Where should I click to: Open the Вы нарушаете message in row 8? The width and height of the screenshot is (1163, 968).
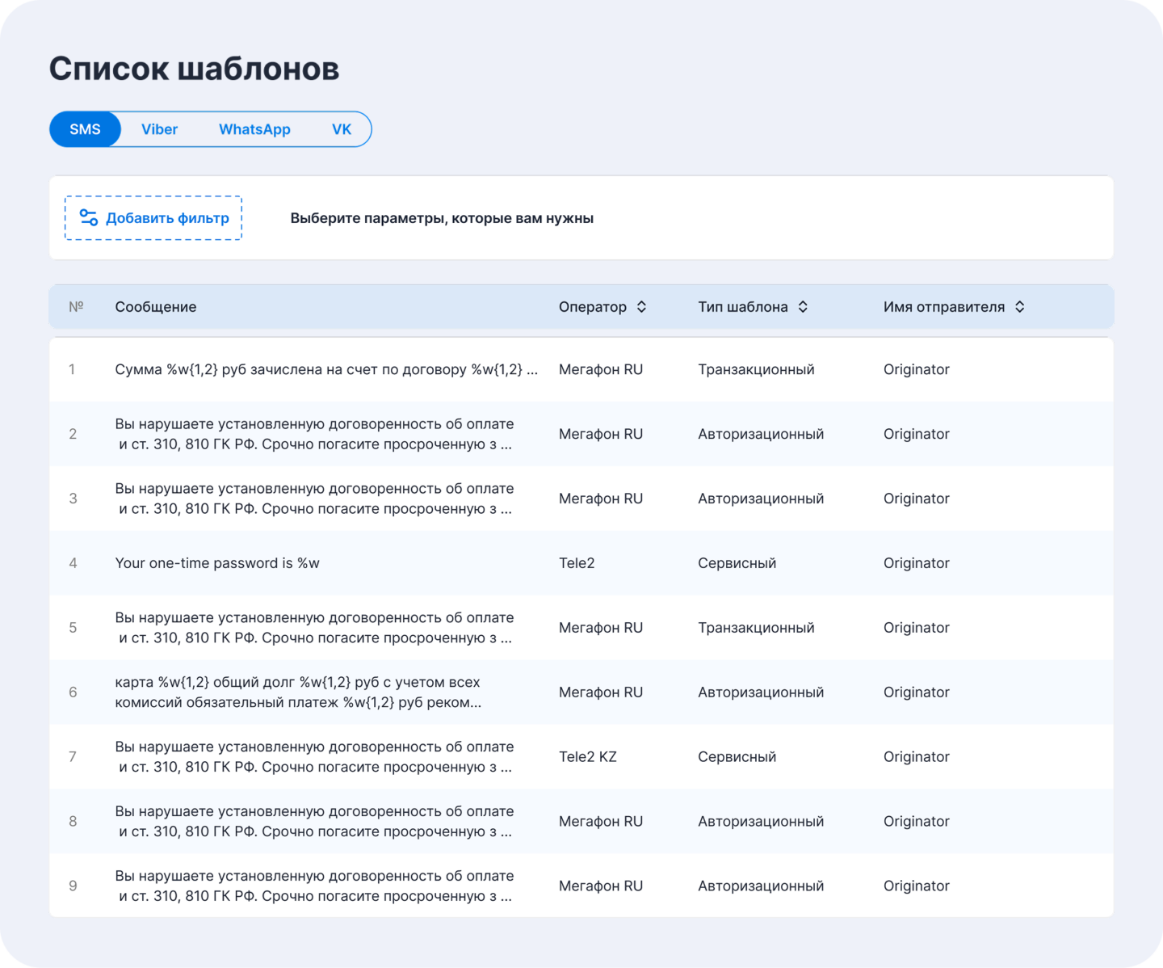point(314,822)
